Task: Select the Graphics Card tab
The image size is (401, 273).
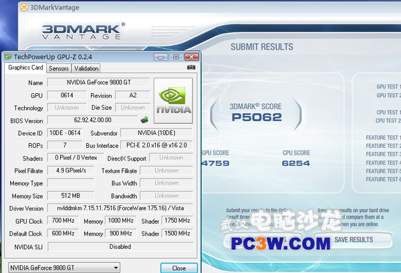Action: (25, 68)
